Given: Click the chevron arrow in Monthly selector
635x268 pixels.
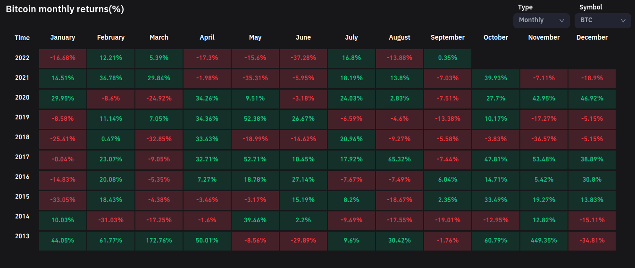Looking at the screenshot, I should pyautogui.click(x=562, y=20).
